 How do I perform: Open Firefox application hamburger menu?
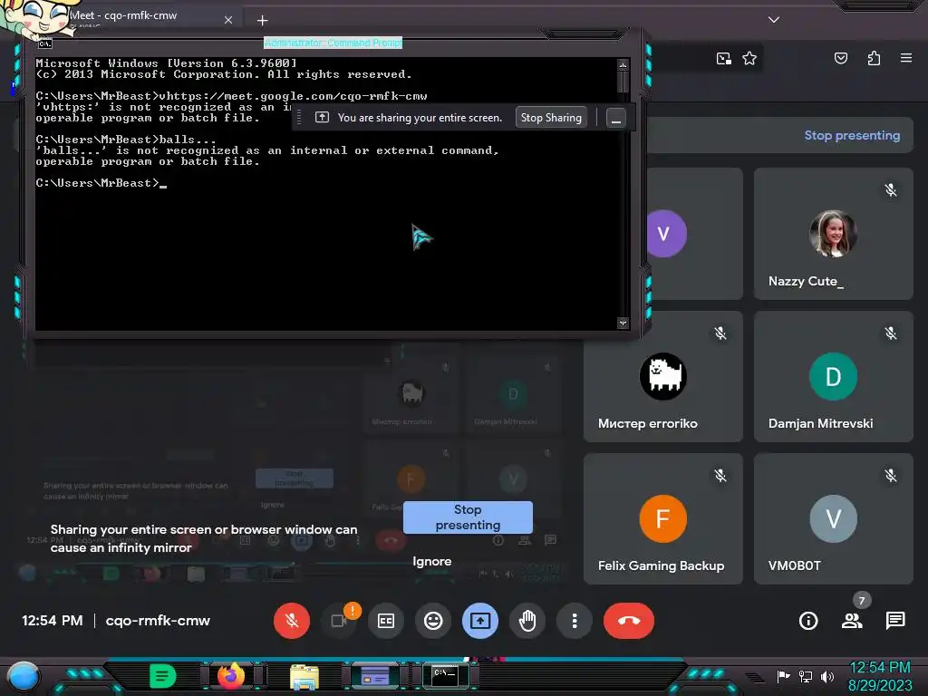coord(906,58)
